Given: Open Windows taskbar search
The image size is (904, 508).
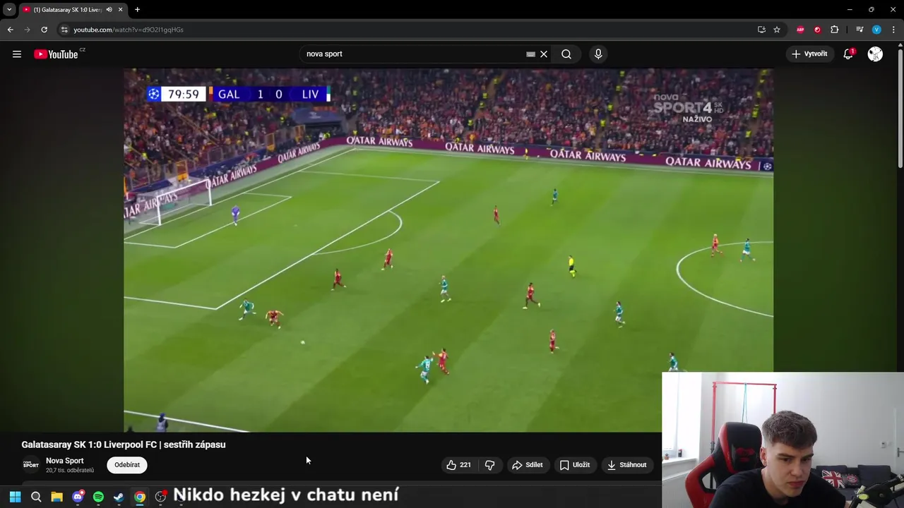Looking at the screenshot, I should pyautogui.click(x=36, y=497).
